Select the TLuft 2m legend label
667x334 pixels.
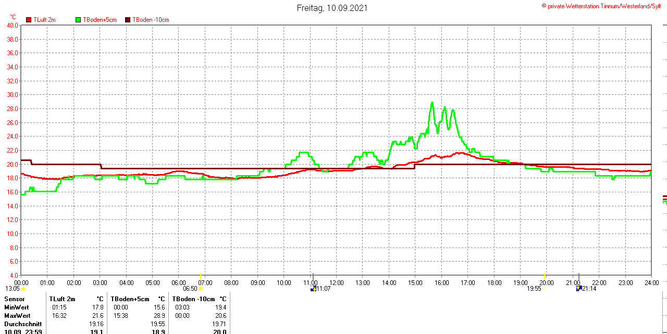(x=44, y=20)
